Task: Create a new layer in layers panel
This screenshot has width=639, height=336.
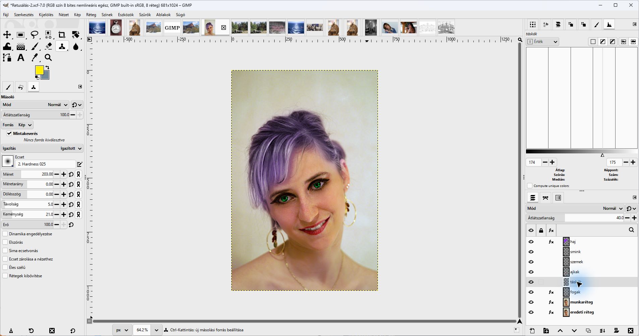Action: coord(532,331)
